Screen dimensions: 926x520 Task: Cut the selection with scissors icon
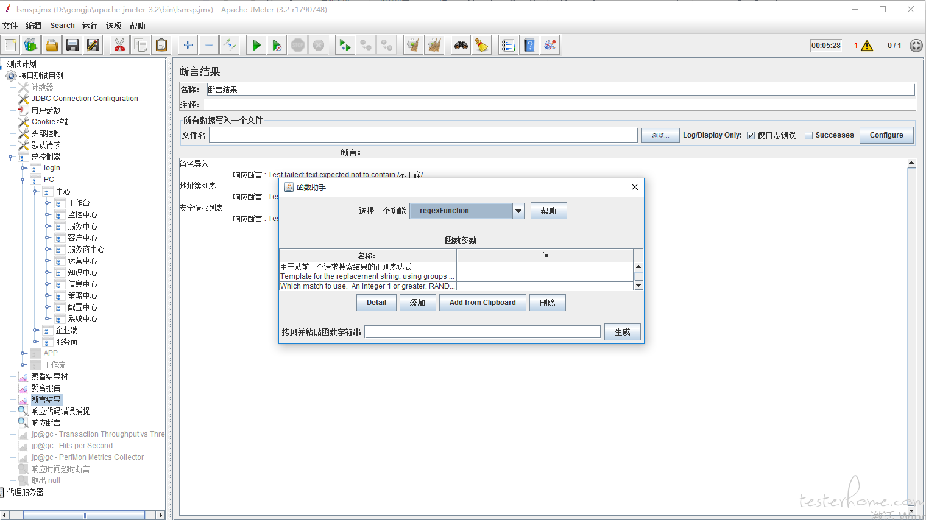tap(120, 45)
